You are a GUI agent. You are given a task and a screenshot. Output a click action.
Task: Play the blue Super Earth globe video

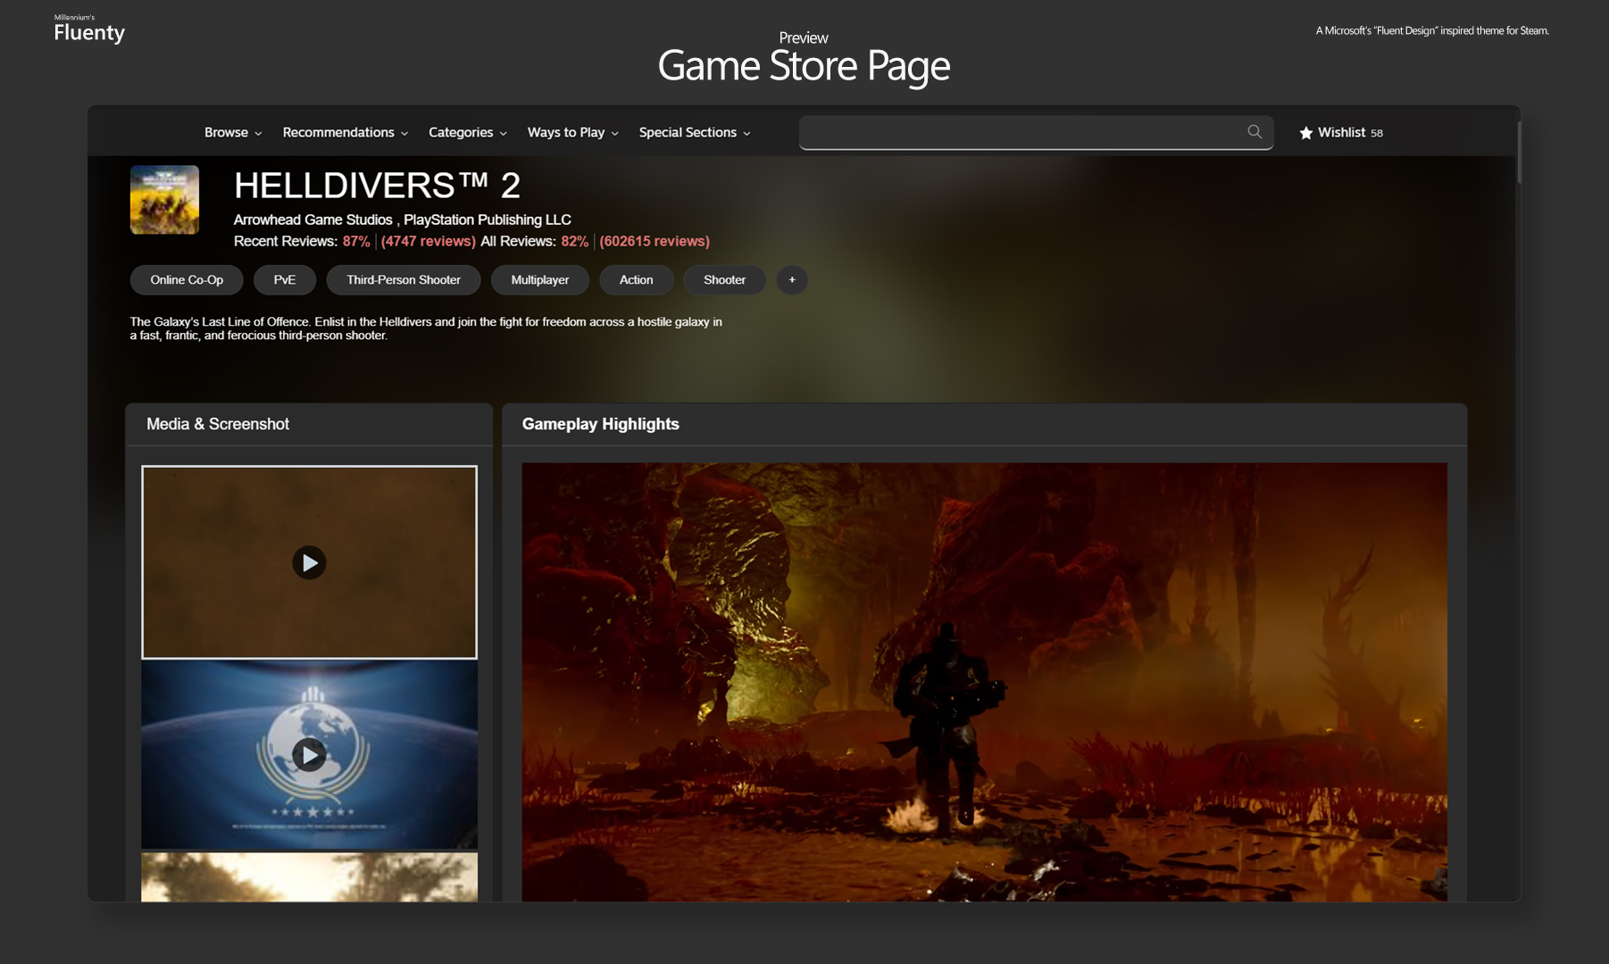tap(309, 755)
